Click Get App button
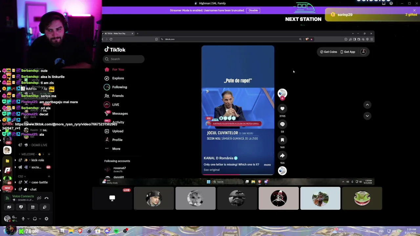The image size is (420, 236). click(x=348, y=52)
